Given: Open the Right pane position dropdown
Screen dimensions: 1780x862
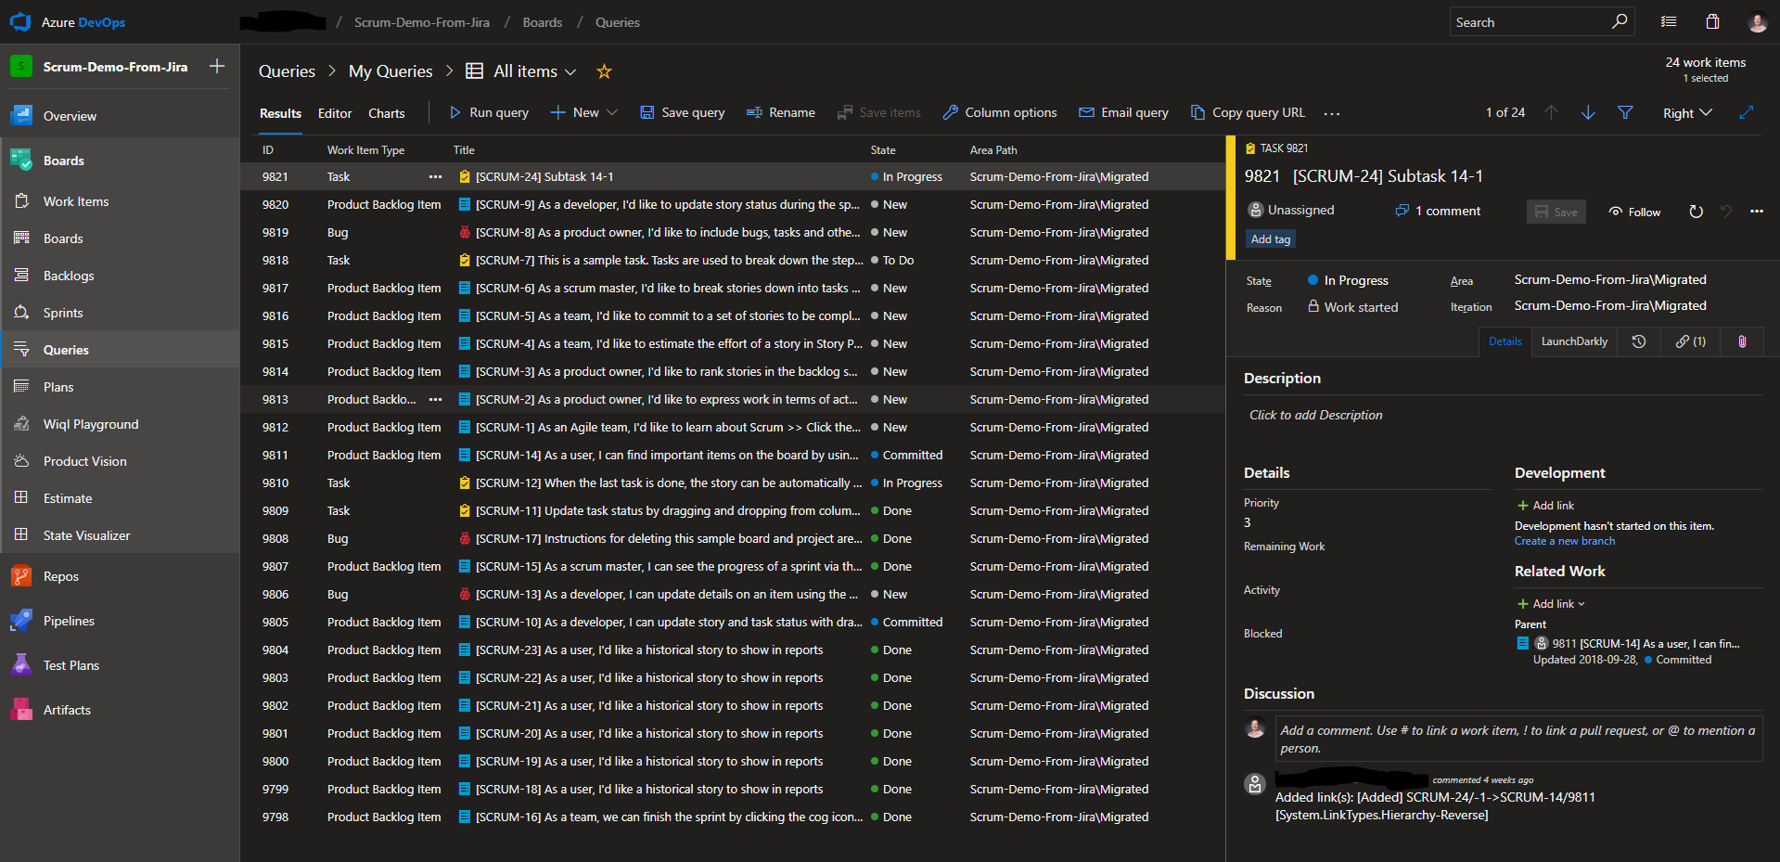Looking at the screenshot, I should pyautogui.click(x=1687, y=113).
